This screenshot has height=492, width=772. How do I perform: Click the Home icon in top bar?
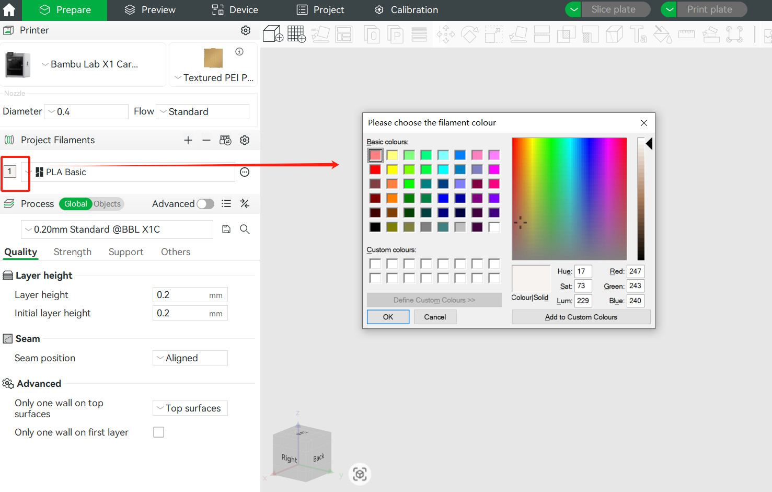pos(9,10)
